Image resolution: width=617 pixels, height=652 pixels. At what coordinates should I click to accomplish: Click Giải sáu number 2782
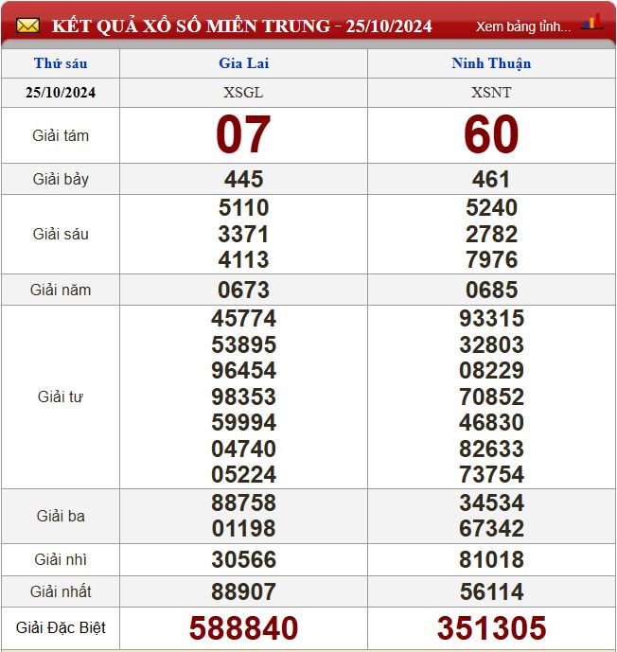pyautogui.click(x=491, y=234)
